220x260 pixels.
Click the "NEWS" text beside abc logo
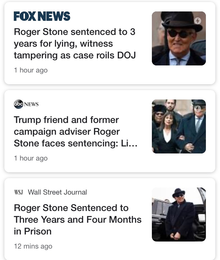point(31,104)
